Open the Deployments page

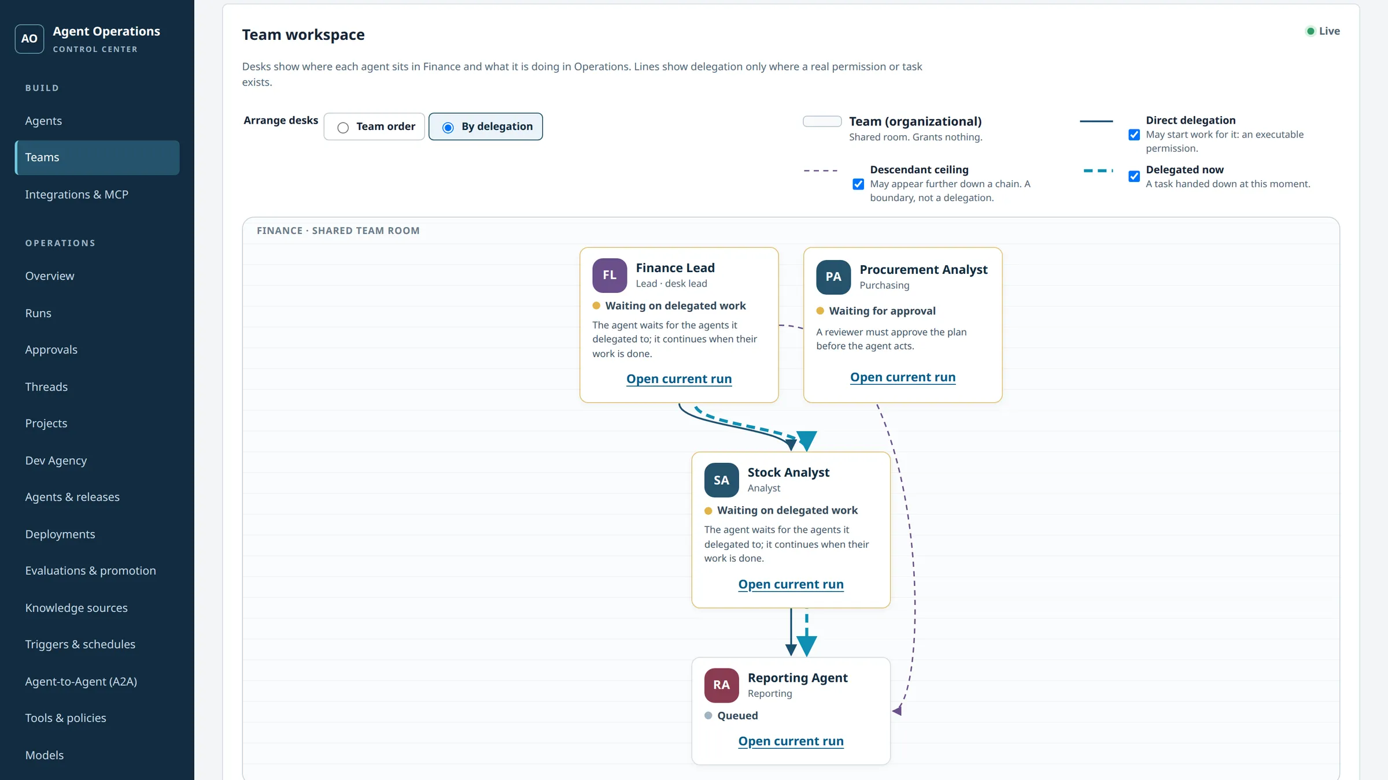coord(97,534)
